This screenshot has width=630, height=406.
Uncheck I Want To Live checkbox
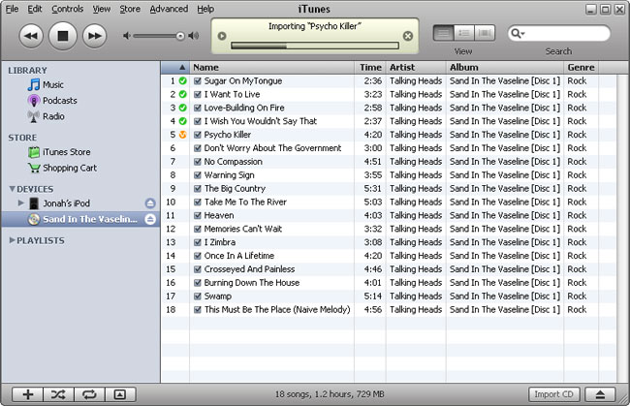pyautogui.click(x=198, y=95)
